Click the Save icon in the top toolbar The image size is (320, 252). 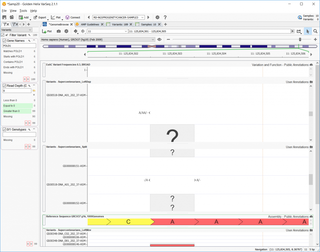point(5,17)
